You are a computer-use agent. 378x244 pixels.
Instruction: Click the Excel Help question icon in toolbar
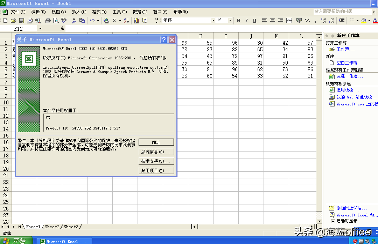click(x=145, y=21)
